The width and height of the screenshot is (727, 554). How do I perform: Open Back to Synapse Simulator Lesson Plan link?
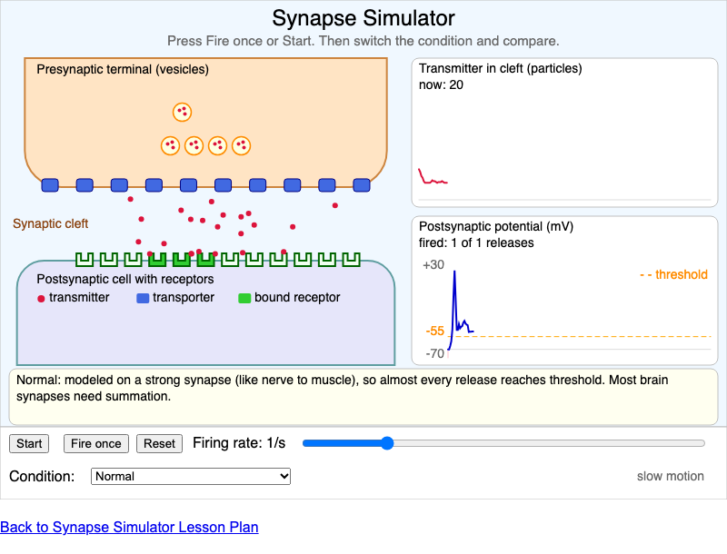tap(129, 527)
